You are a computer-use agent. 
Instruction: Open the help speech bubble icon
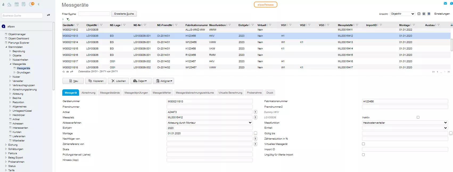point(451,3)
